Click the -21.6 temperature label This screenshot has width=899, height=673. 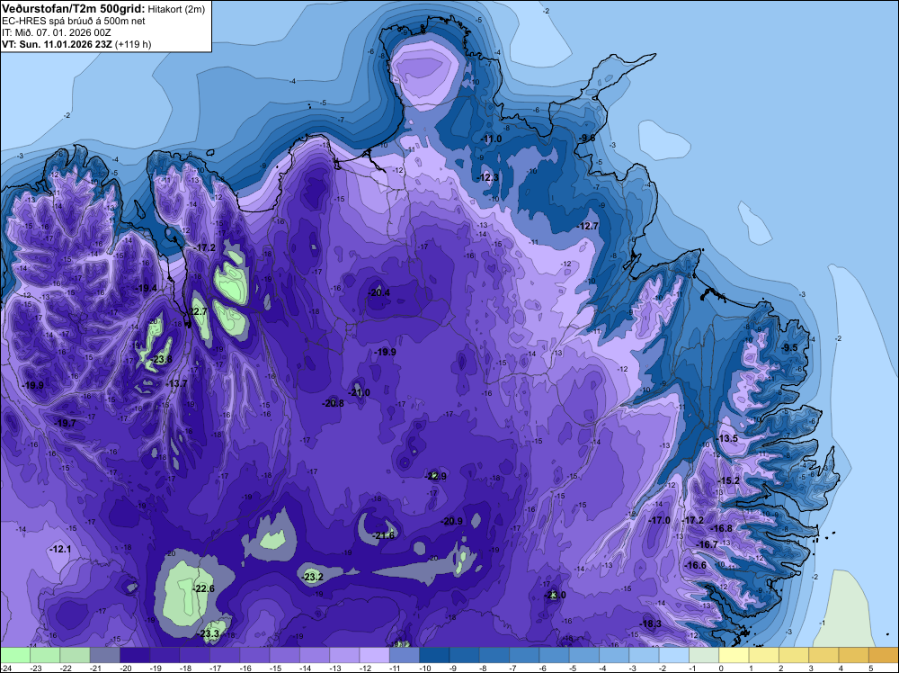(x=384, y=535)
